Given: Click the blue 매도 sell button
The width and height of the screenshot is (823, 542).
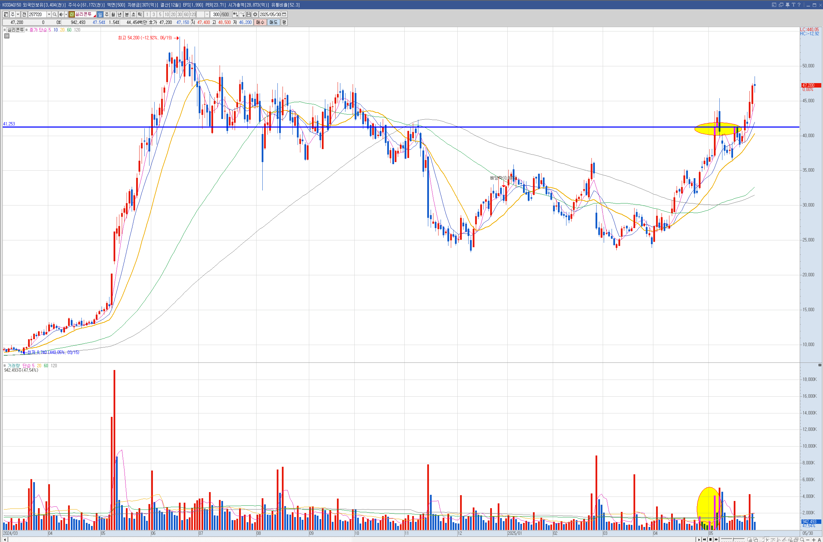Looking at the screenshot, I should [273, 23].
